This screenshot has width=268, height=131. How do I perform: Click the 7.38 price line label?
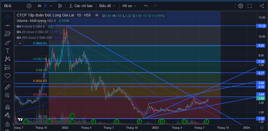pyautogui.click(x=261, y=61)
